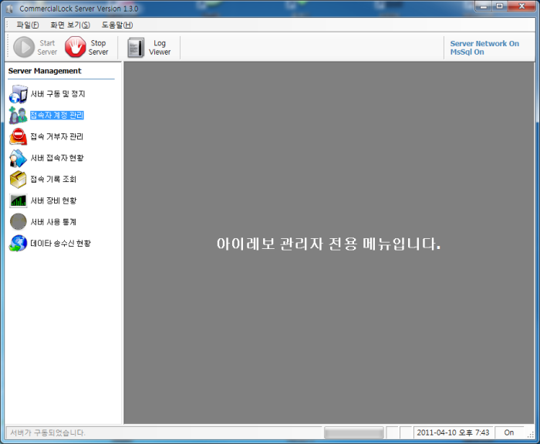This screenshot has width=540, height=444.
Task: Select the 접속 거부자 관리 label
Action: click(57, 136)
